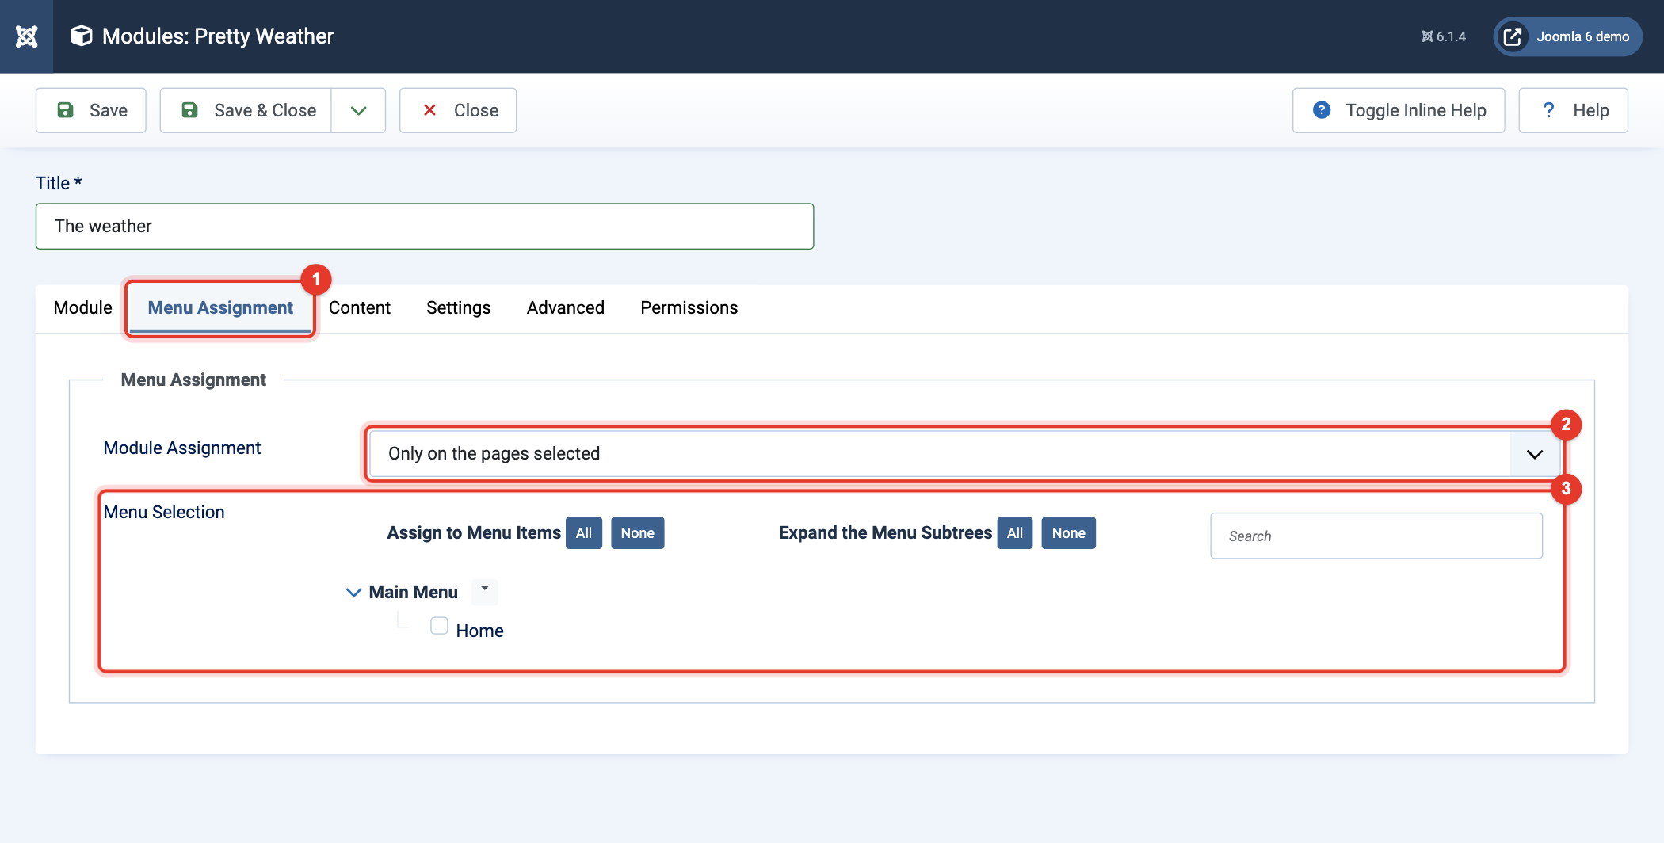1664x843 pixels.
Task: Open the Save & Close dropdown arrow
Action: tap(359, 110)
